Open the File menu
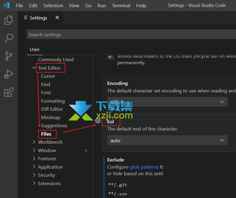The height and width of the screenshot is (198, 236). [19, 6]
